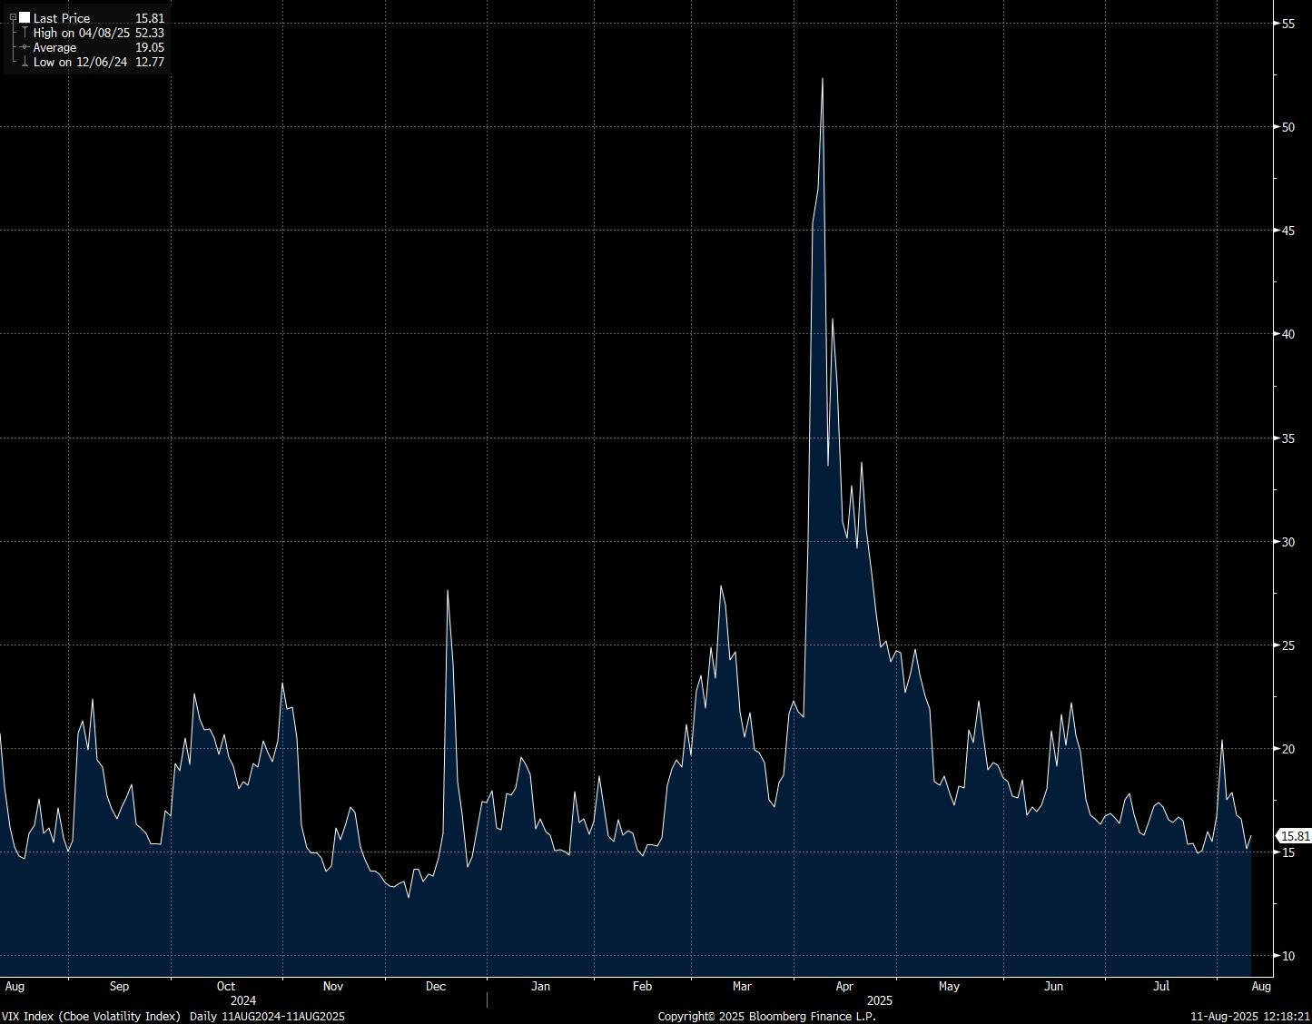Click the 30 price axis label

tap(1287, 542)
